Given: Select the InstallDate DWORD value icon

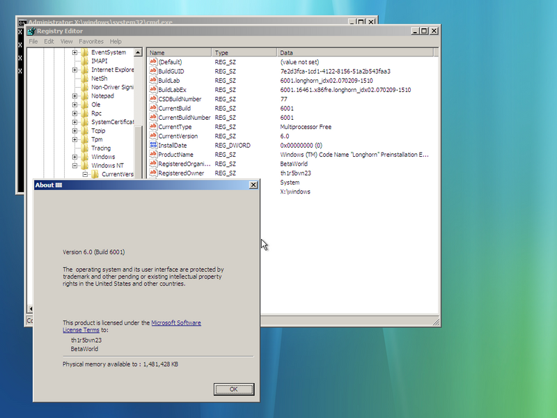Looking at the screenshot, I should 152,145.
